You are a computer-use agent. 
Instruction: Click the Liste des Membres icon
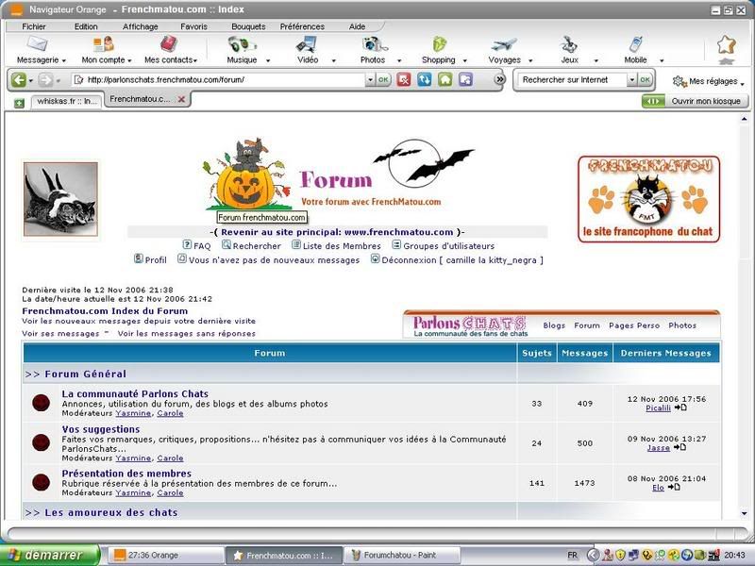tap(296, 245)
